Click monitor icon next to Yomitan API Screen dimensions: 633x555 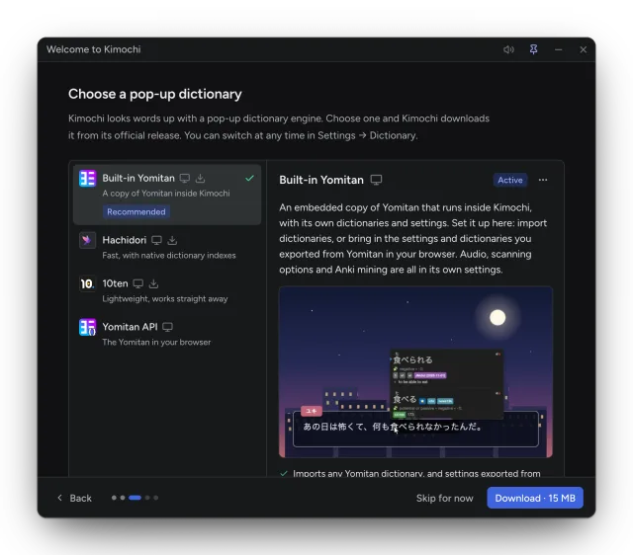pyautogui.click(x=167, y=327)
